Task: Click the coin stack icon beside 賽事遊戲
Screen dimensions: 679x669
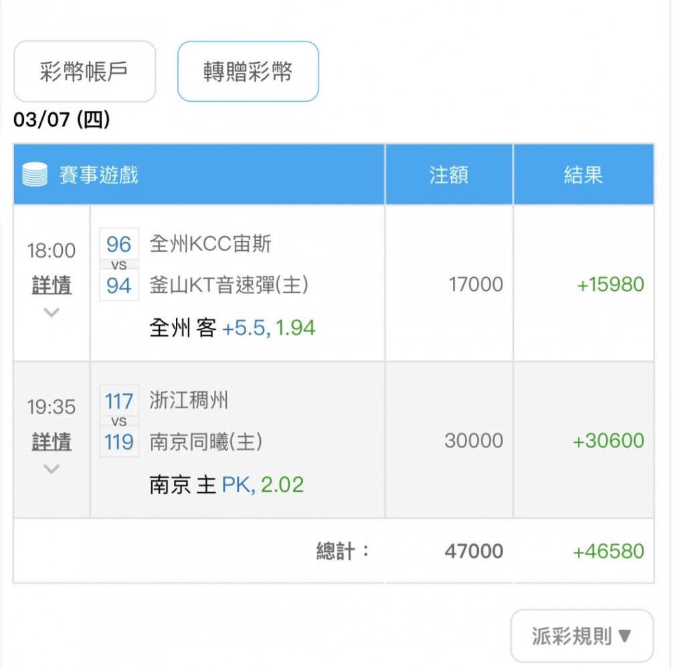Action: [x=35, y=175]
